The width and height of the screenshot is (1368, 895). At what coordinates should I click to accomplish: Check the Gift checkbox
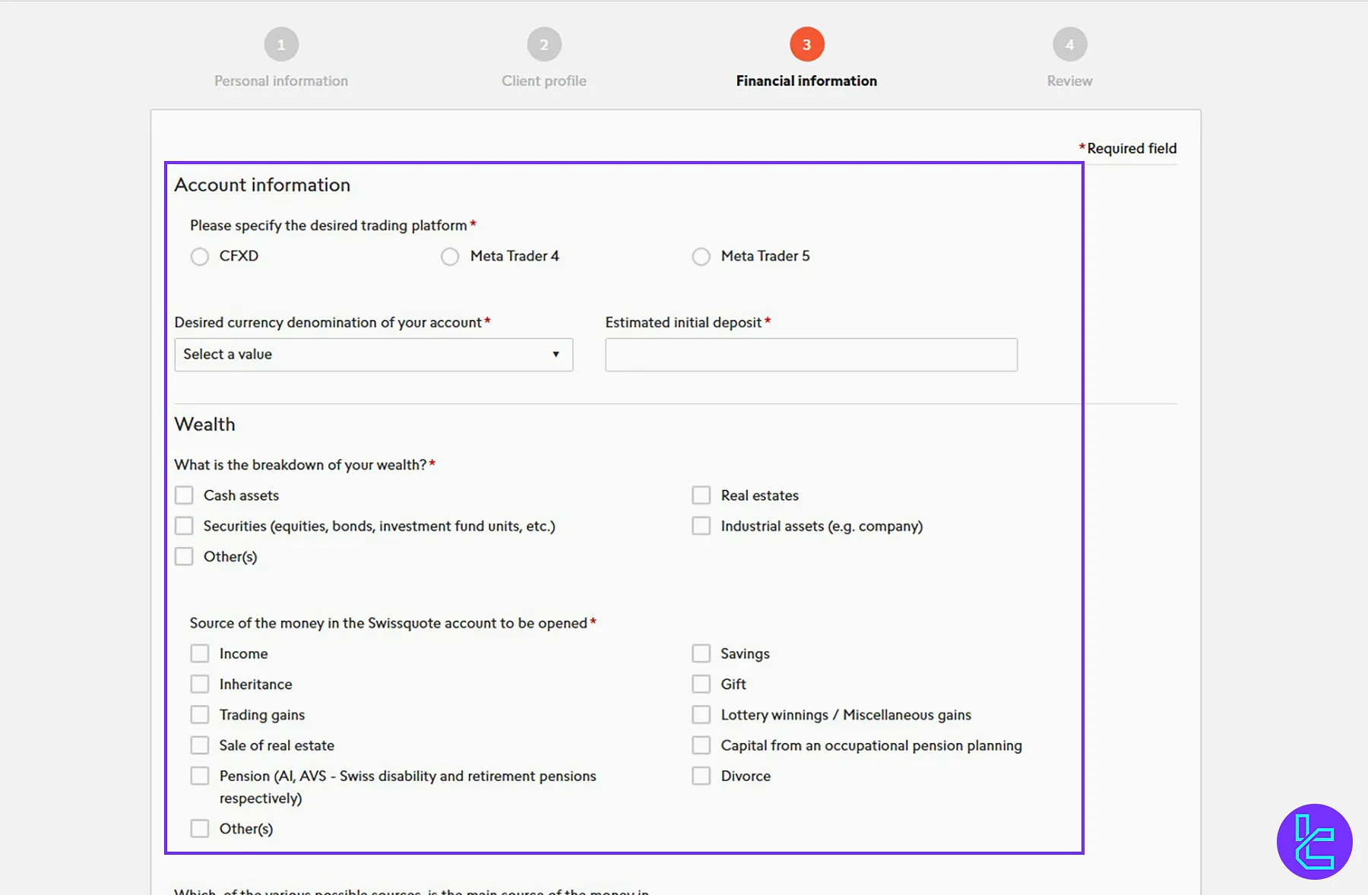(701, 684)
